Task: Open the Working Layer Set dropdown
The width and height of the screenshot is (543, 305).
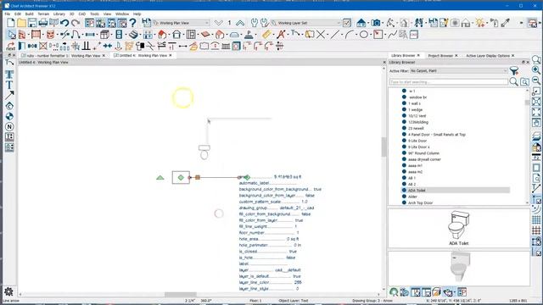Action: 306,23
